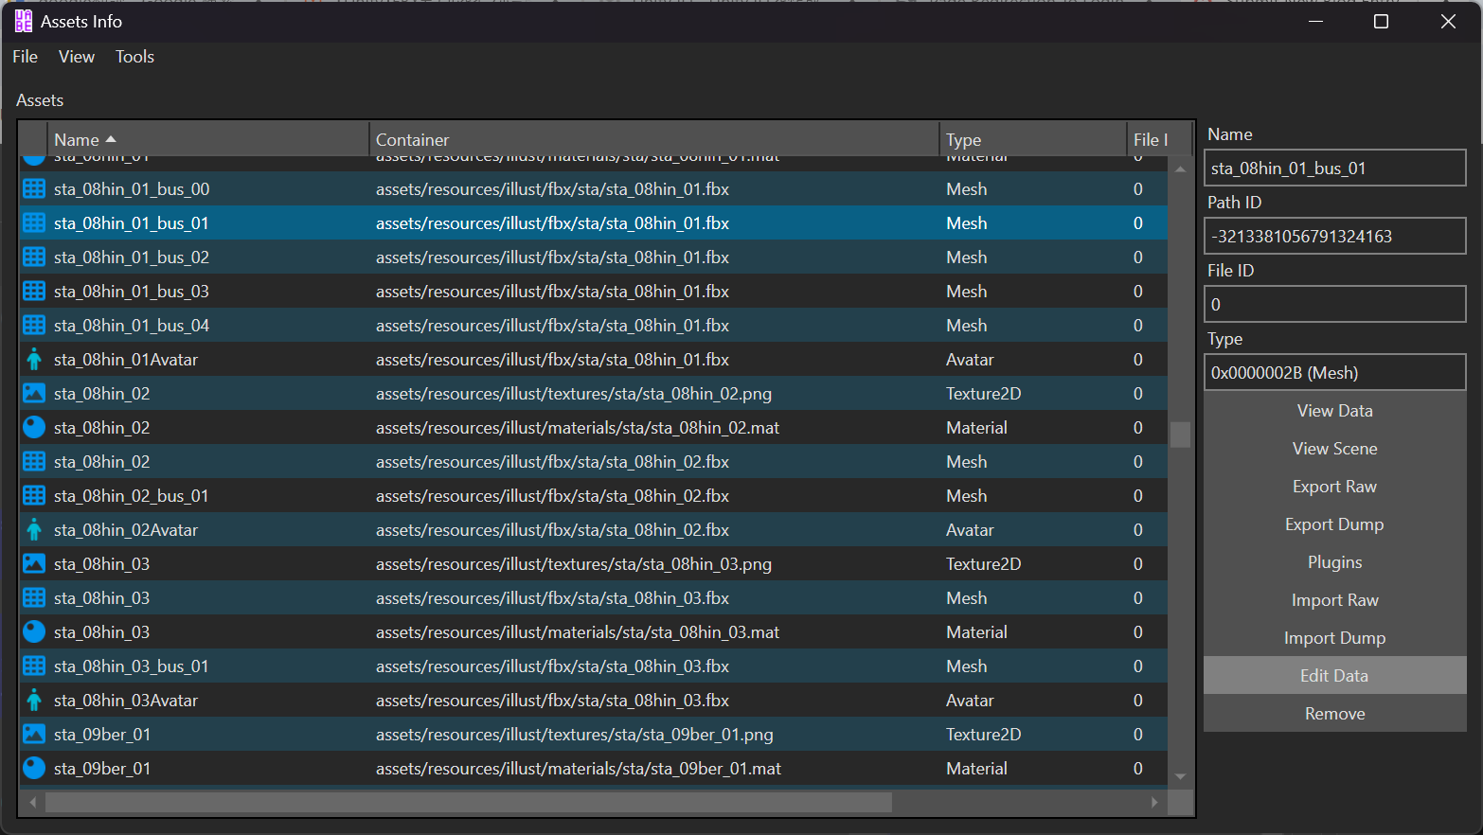Click the texture icon for sta_08hin_02 png
The image size is (1483, 835).
point(34,393)
